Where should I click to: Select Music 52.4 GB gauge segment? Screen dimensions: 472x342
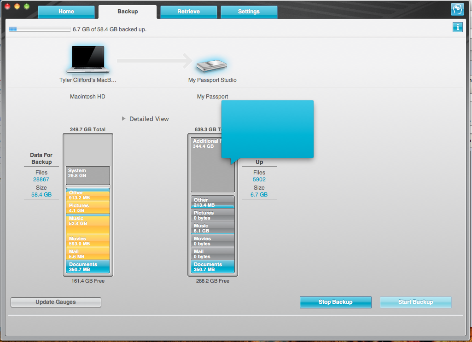click(88, 224)
